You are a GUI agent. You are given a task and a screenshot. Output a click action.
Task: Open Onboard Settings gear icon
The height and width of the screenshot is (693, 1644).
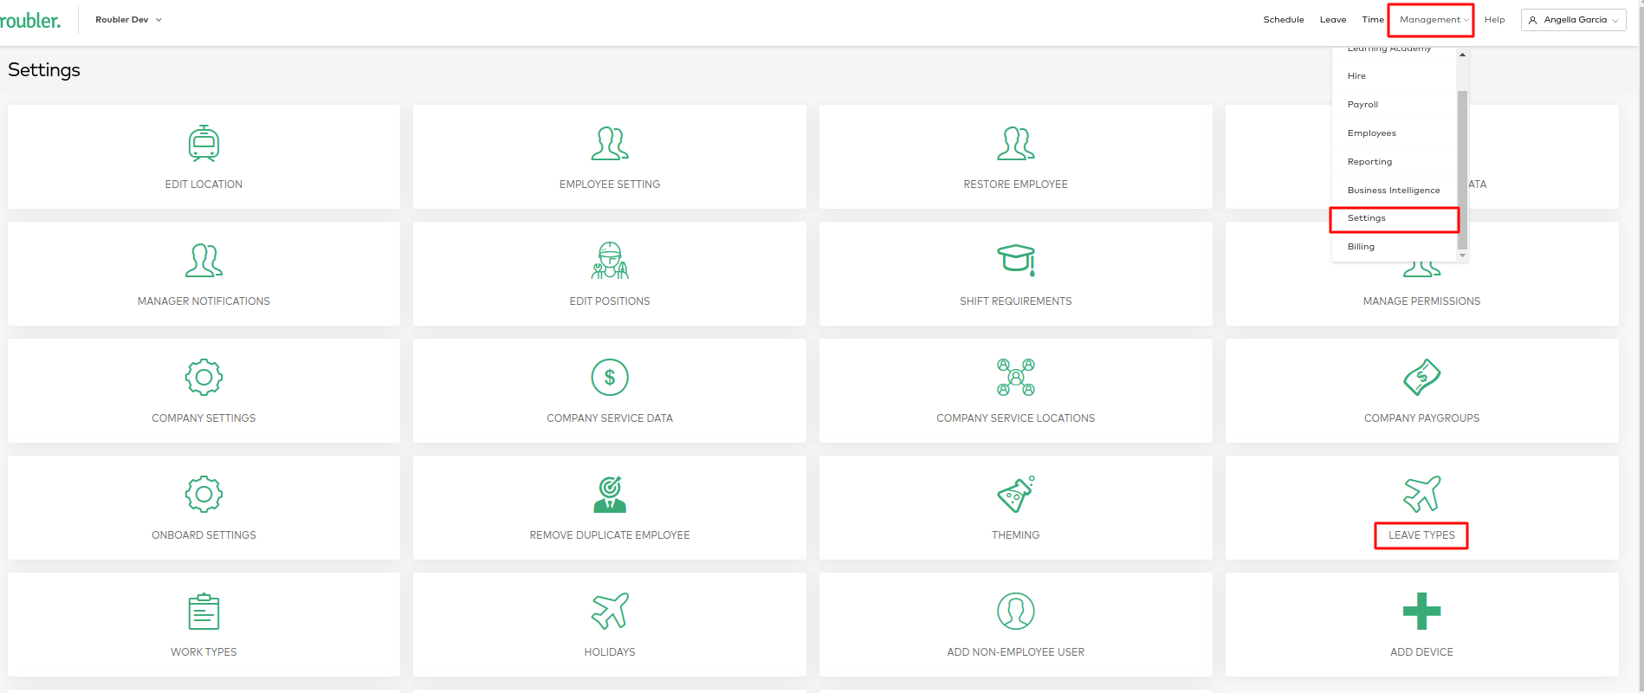point(204,495)
